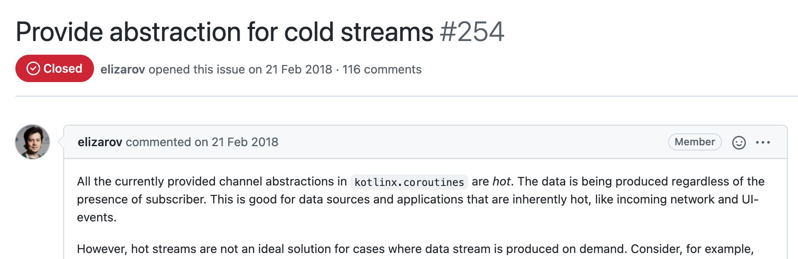
Task: Click the issue number #254
Action: click(x=472, y=32)
